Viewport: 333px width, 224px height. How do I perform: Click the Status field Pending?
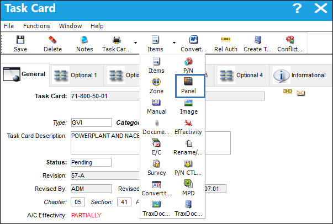point(91,162)
